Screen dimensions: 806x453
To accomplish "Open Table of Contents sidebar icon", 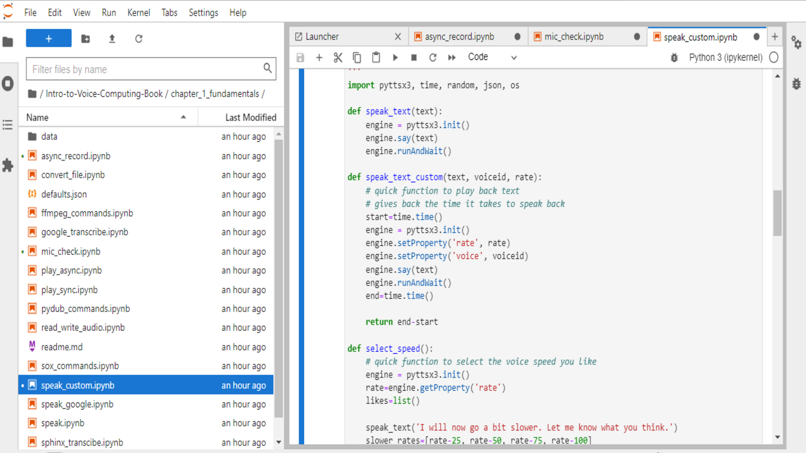I will 8,125.
